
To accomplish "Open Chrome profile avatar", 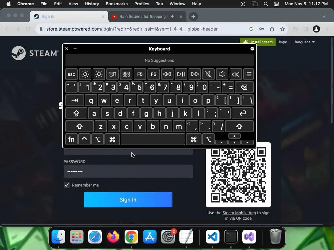I will [316, 29].
